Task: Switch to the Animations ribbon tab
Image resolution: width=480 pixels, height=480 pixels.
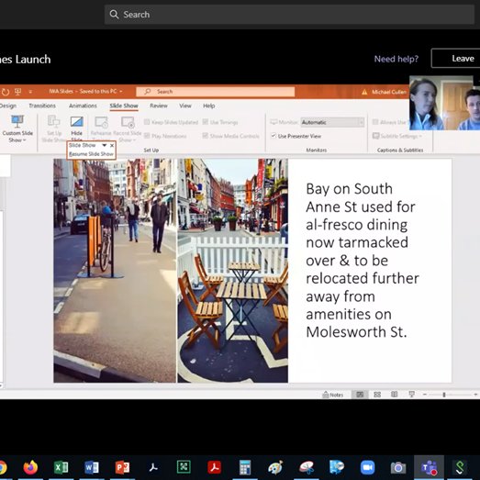Action: [83, 106]
